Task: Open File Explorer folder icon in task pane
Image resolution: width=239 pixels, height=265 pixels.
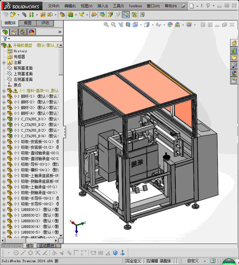Action: click(x=234, y=58)
